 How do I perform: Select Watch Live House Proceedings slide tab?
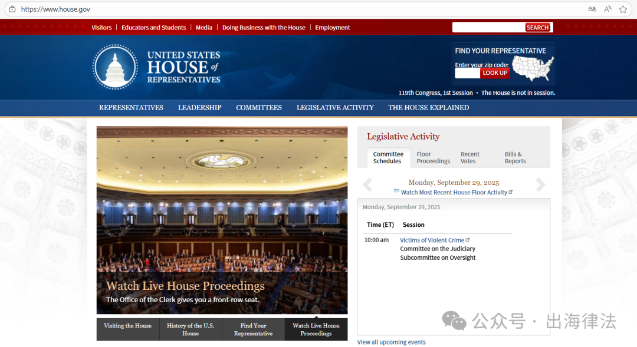point(316,329)
